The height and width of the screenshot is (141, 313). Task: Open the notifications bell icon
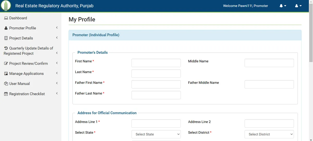pos(281,6)
